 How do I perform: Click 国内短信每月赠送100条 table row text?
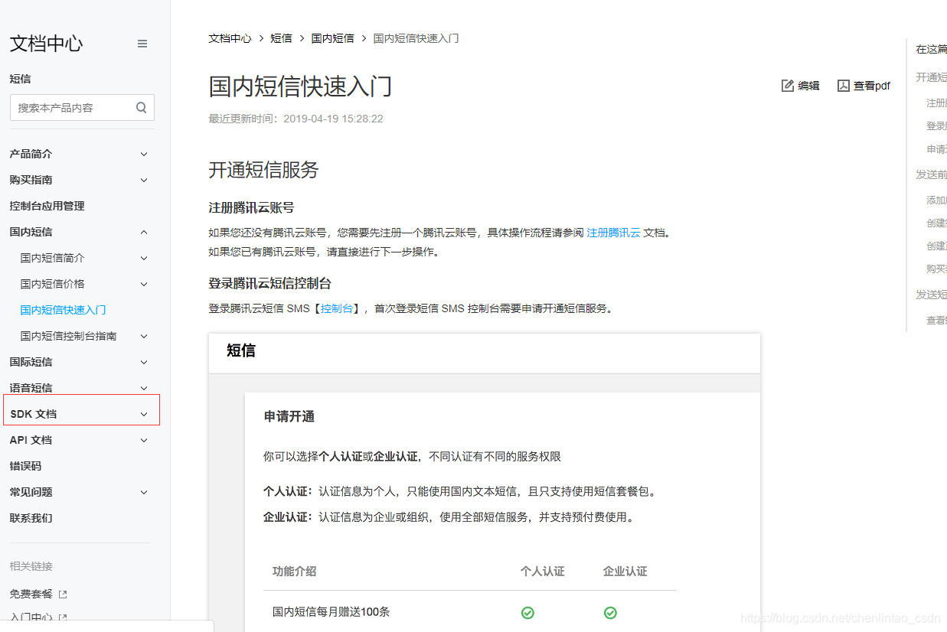click(331, 612)
